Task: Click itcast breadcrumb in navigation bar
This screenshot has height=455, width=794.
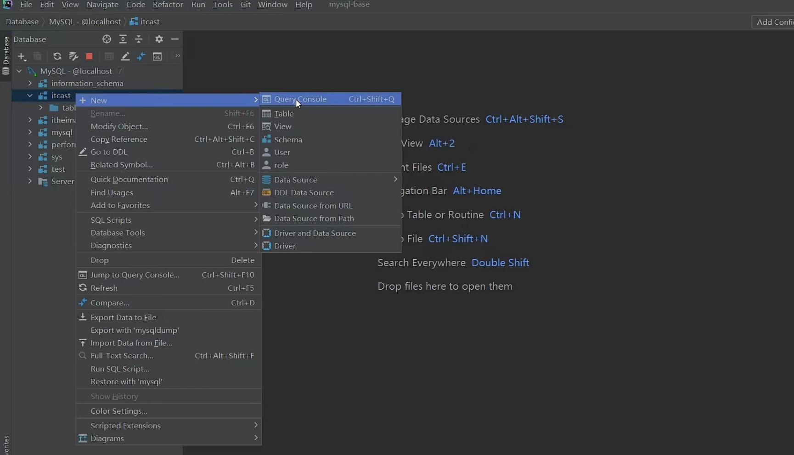Action: pyautogui.click(x=145, y=22)
